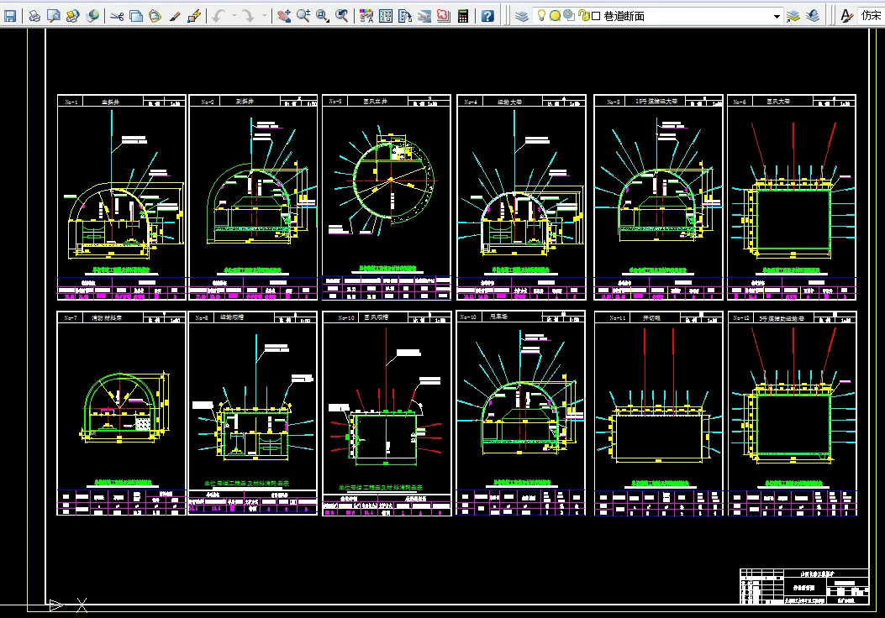Click the Help question mark button
This screenshot has width=885, height=618.
tap(488, 16)
